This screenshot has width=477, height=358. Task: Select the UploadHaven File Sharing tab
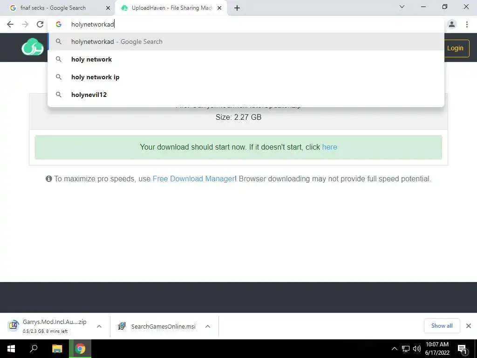pos(171,8)
